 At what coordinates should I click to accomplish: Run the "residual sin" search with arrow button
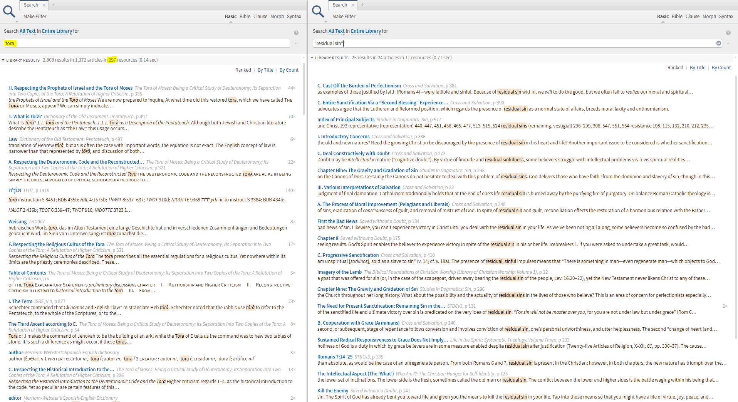pyautogui.click(x=719, y=43)
